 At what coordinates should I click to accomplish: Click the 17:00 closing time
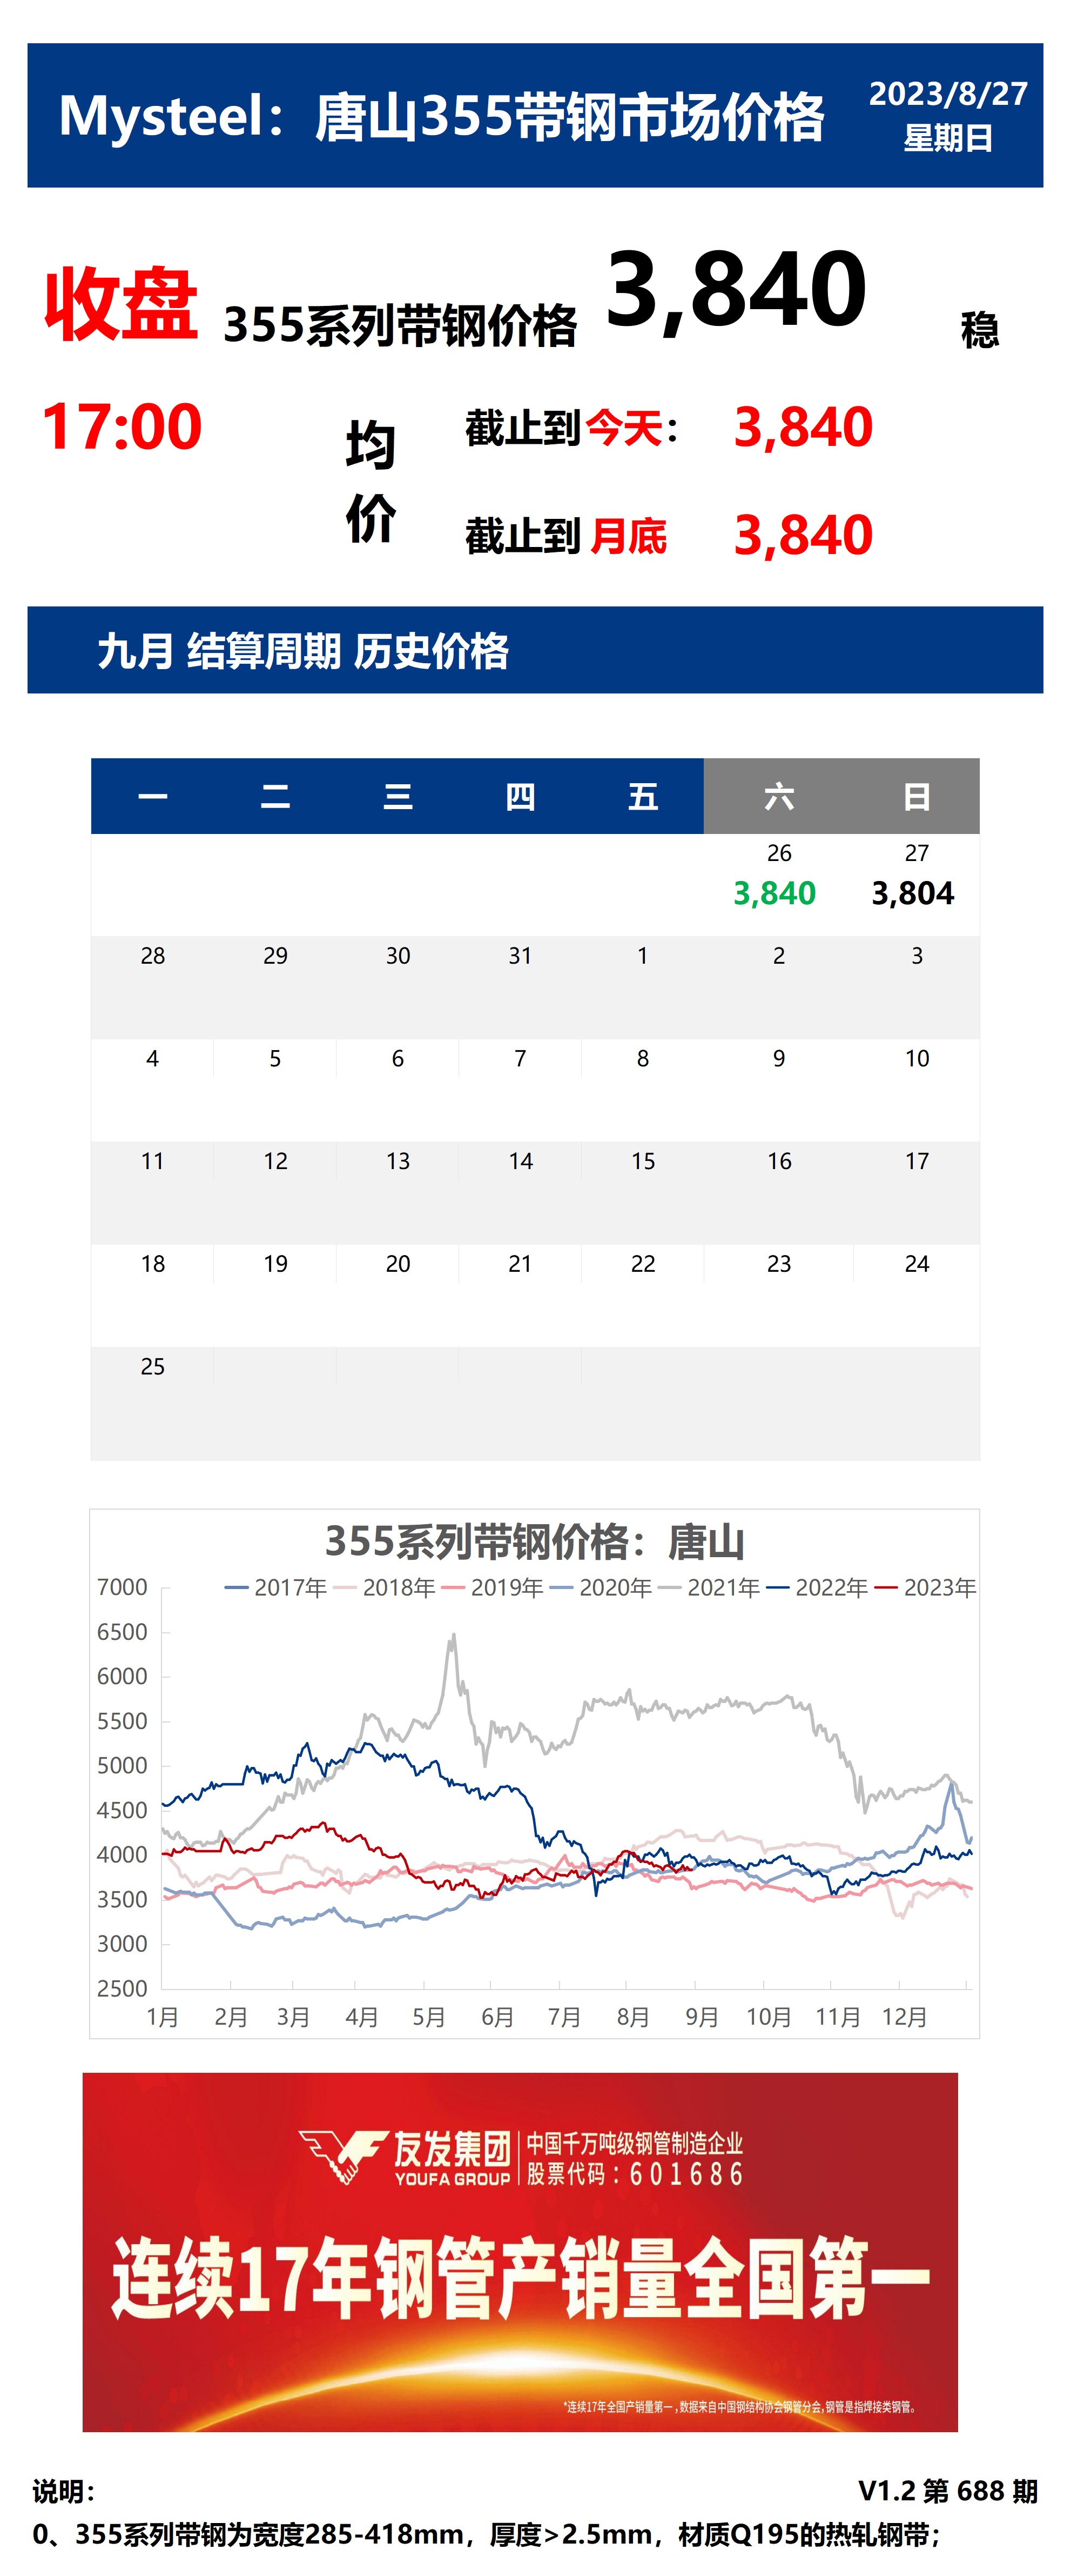click(x=122, y=426)
